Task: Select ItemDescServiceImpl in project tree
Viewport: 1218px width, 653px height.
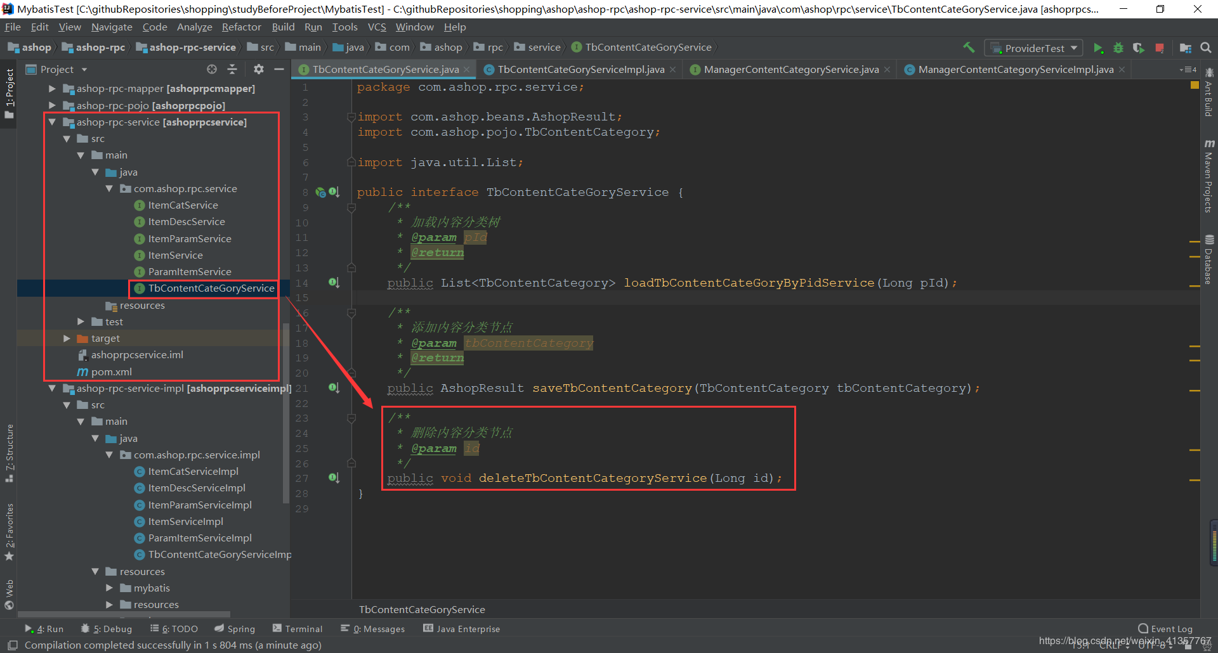Action: (197, 488)
